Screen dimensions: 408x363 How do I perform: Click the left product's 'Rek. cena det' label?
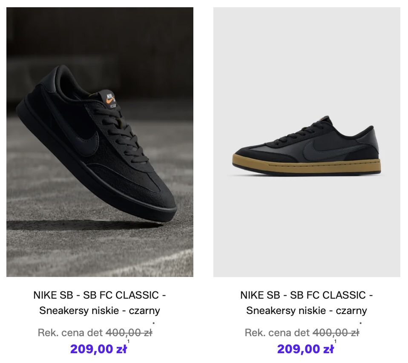click(x=70, y=333)
